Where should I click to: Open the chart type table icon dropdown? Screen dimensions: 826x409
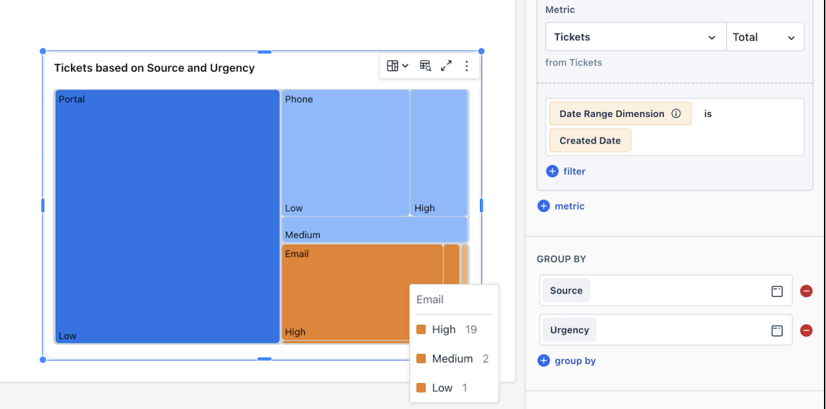click(x=397, y=66)
